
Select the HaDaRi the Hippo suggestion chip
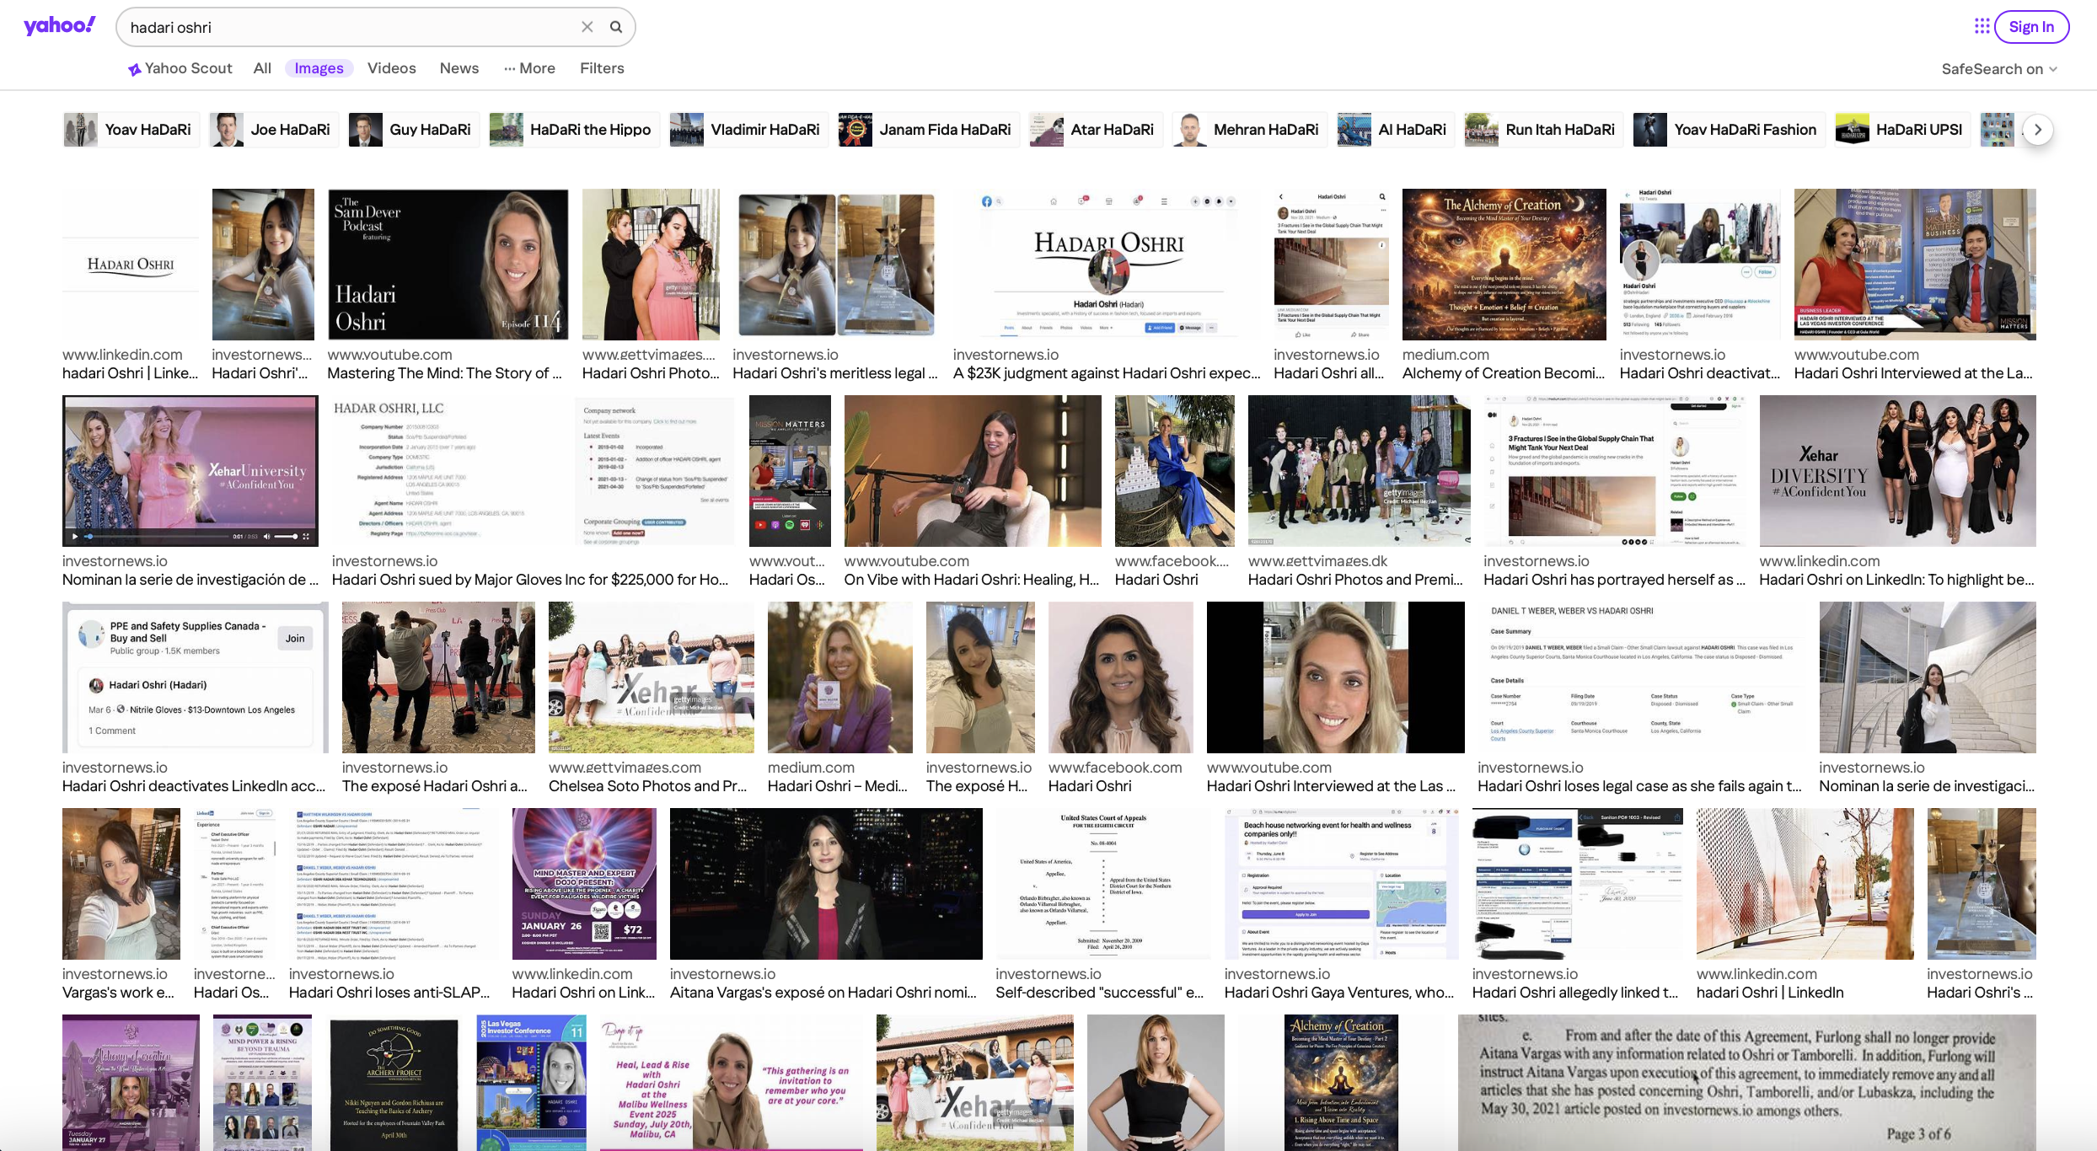[574, 130]
